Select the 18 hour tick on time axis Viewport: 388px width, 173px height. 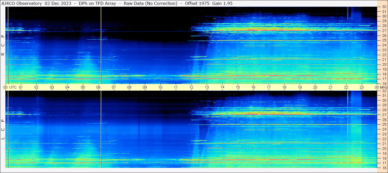tap(284, 87)
